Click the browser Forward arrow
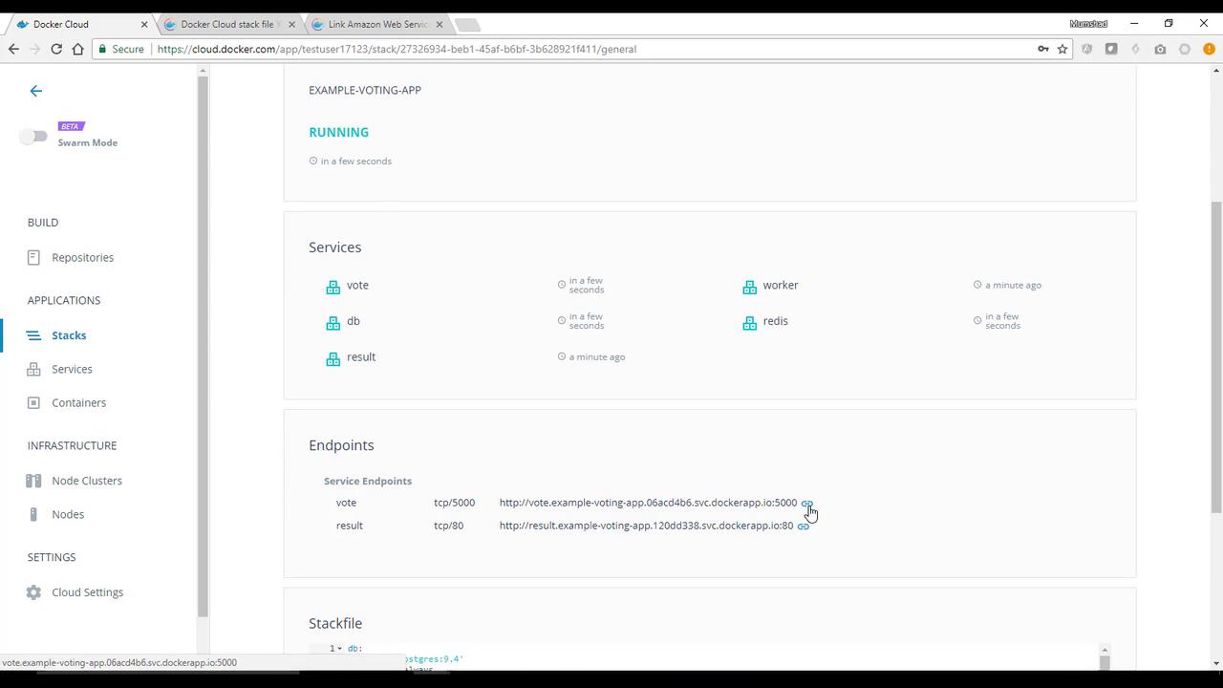The width and height of the screenshot is (1223, 688). 34,49
